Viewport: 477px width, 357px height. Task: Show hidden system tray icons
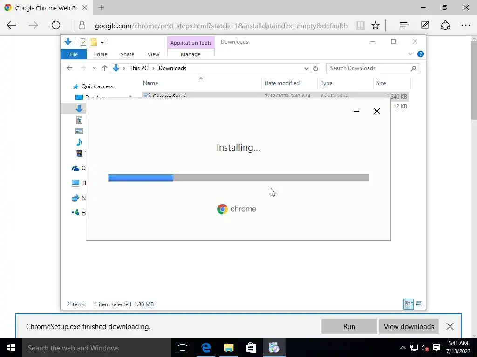[402, 348]
